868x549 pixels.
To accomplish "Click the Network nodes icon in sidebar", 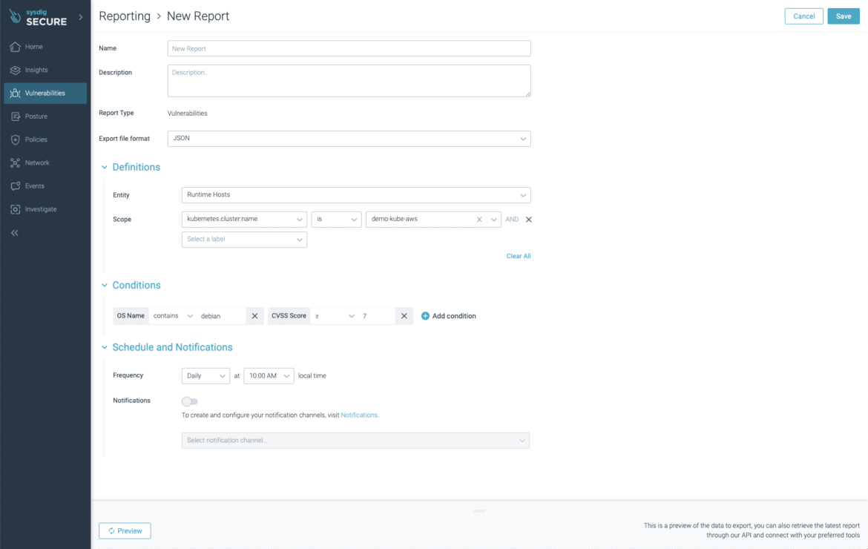I will 15,163.
